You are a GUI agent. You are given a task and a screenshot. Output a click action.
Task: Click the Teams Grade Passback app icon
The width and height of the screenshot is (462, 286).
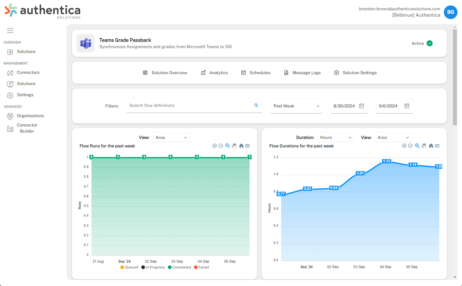click(x=86, y=43)
